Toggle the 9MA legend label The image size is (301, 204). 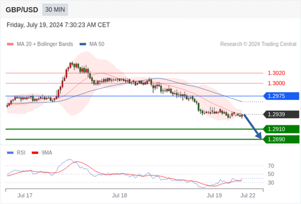point(47,153)
